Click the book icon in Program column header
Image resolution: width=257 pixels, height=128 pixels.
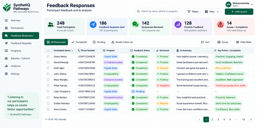[104, 51]
